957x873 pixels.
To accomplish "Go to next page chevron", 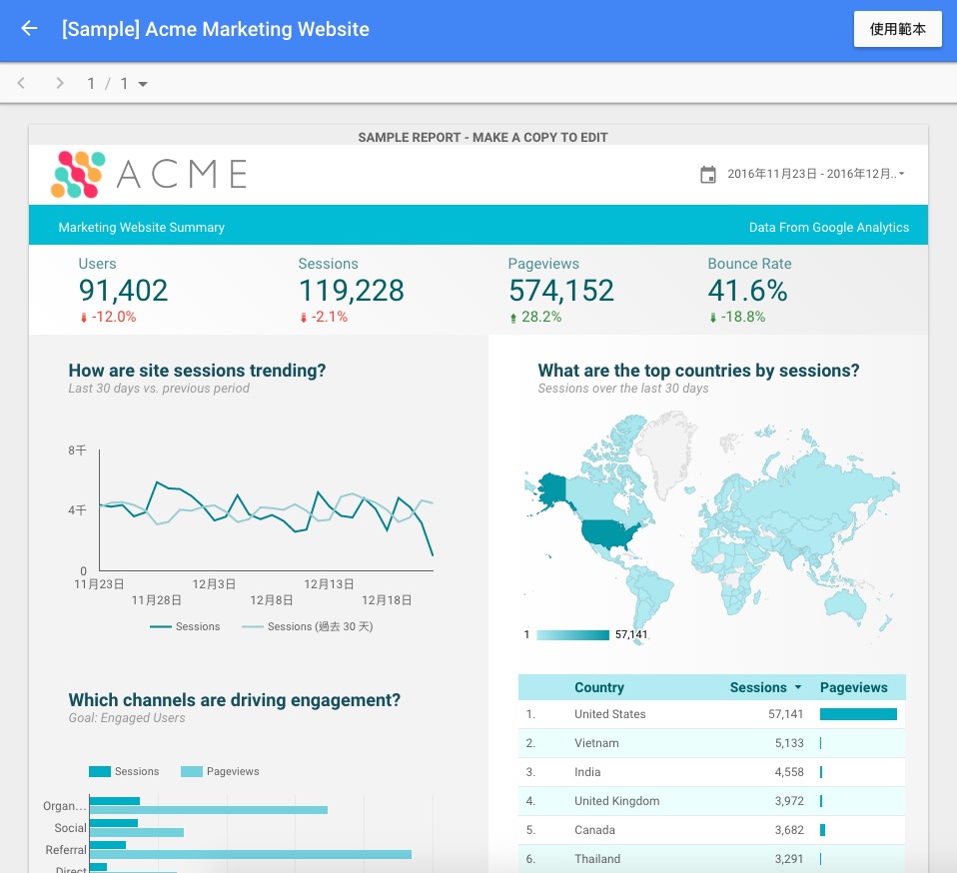I will pos(59,83).
